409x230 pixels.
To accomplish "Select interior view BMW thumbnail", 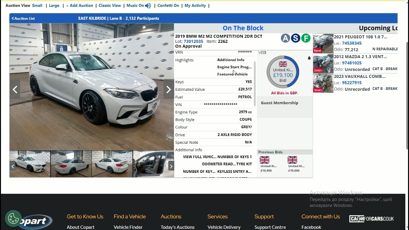I will click(153, 164).
